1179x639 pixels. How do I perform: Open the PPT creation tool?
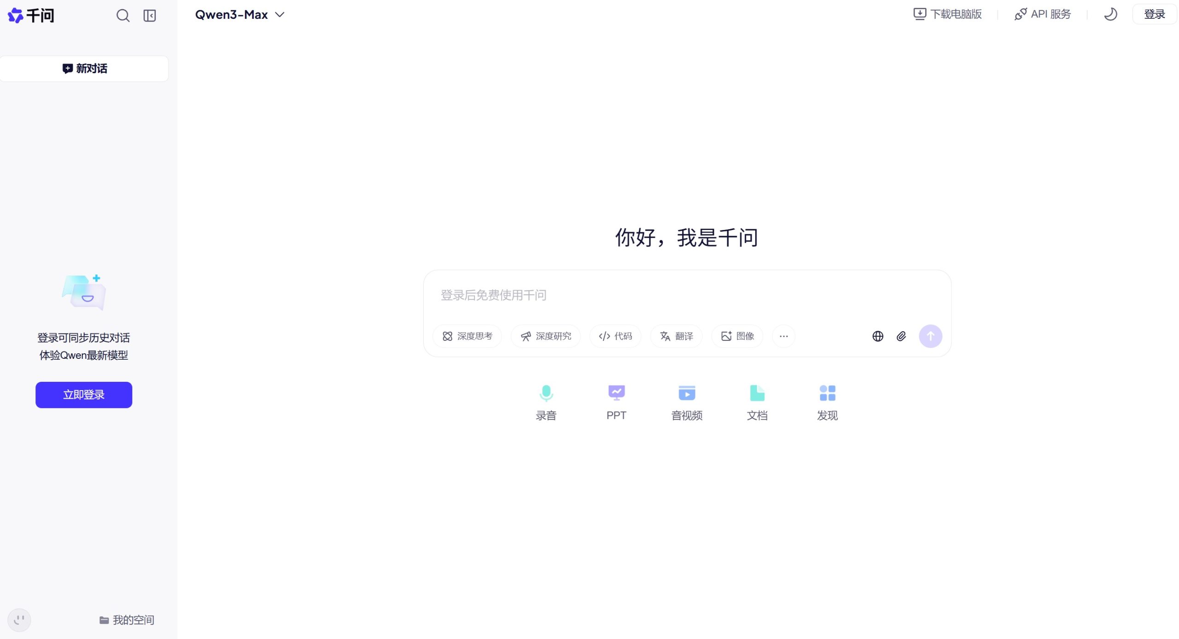coord(616,402)
